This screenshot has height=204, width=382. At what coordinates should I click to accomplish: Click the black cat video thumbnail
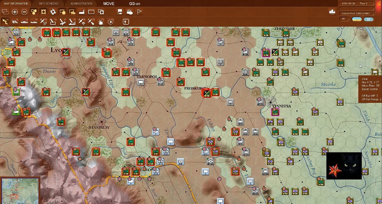click(x=344, y=166)
